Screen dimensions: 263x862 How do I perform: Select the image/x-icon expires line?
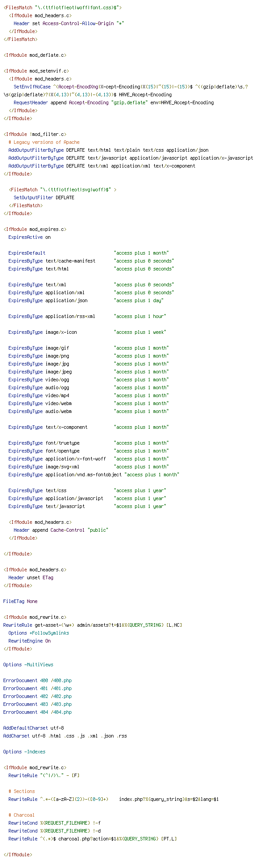click(87, 332)
